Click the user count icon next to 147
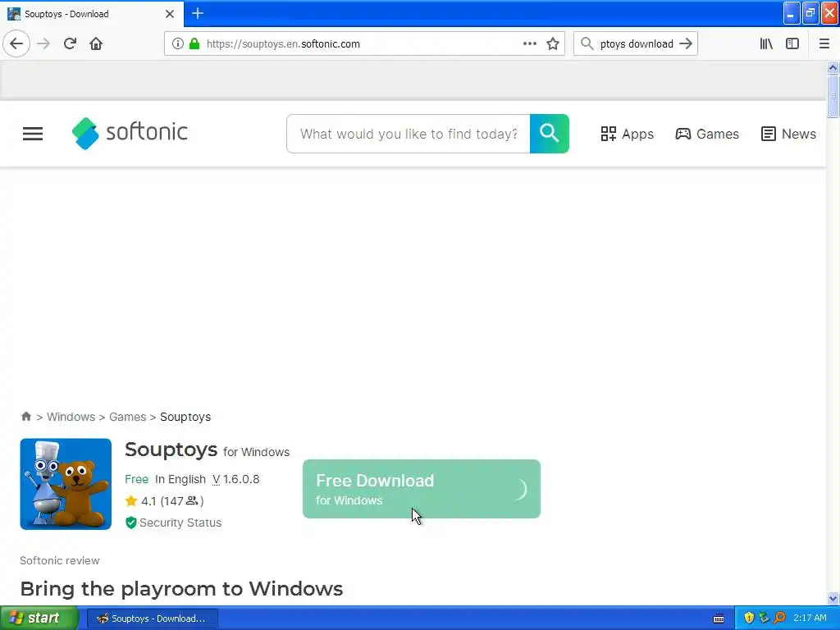Screen dimensions: 840x630 click(192, 501)
